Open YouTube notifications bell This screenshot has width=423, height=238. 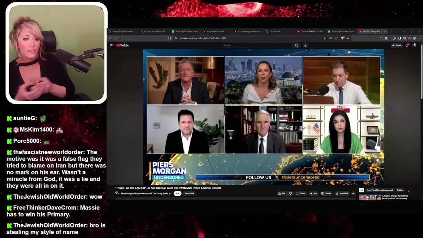coord(407,45)
